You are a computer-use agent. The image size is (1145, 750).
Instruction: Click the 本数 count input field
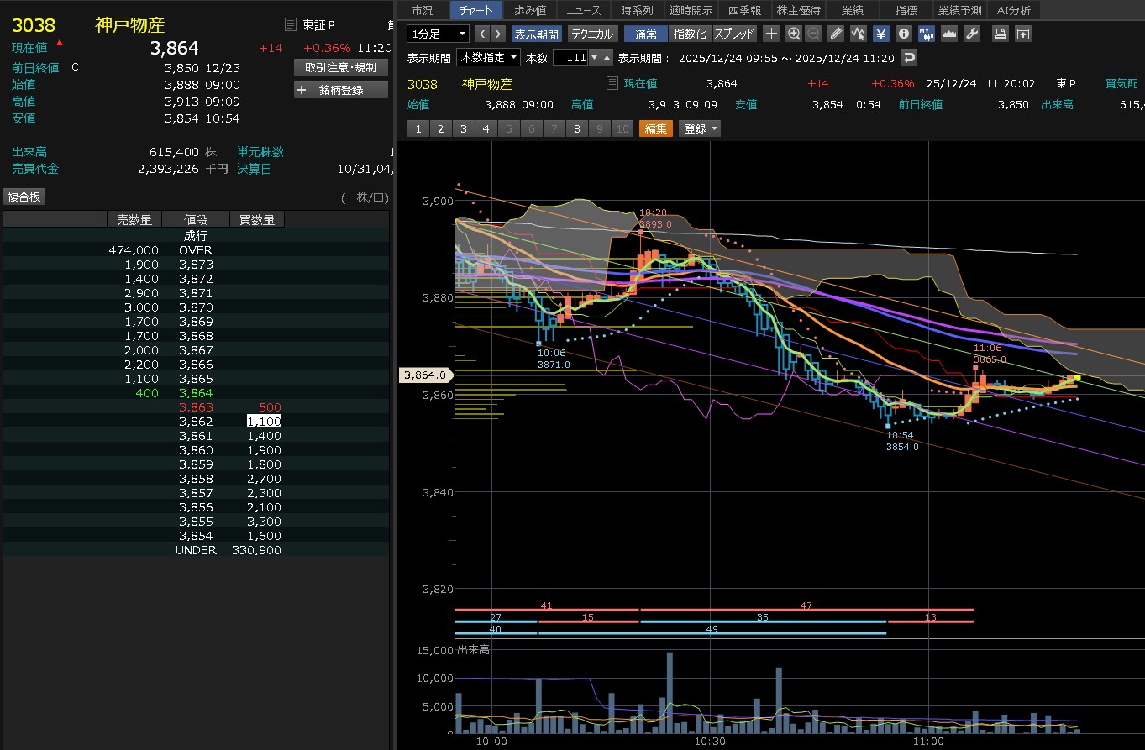570,57
